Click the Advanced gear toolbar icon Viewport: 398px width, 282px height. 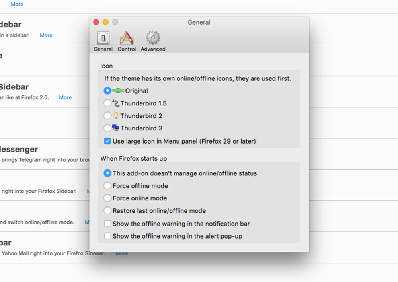pos(152,38)
